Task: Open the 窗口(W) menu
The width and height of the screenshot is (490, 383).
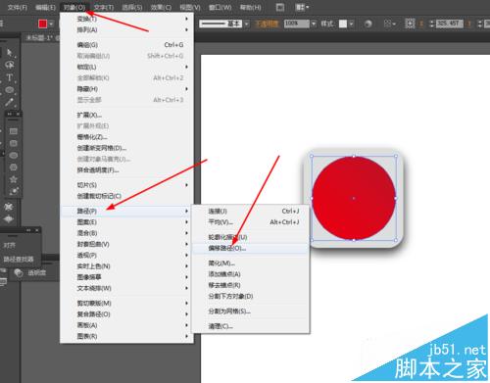Action: point(220,7)
